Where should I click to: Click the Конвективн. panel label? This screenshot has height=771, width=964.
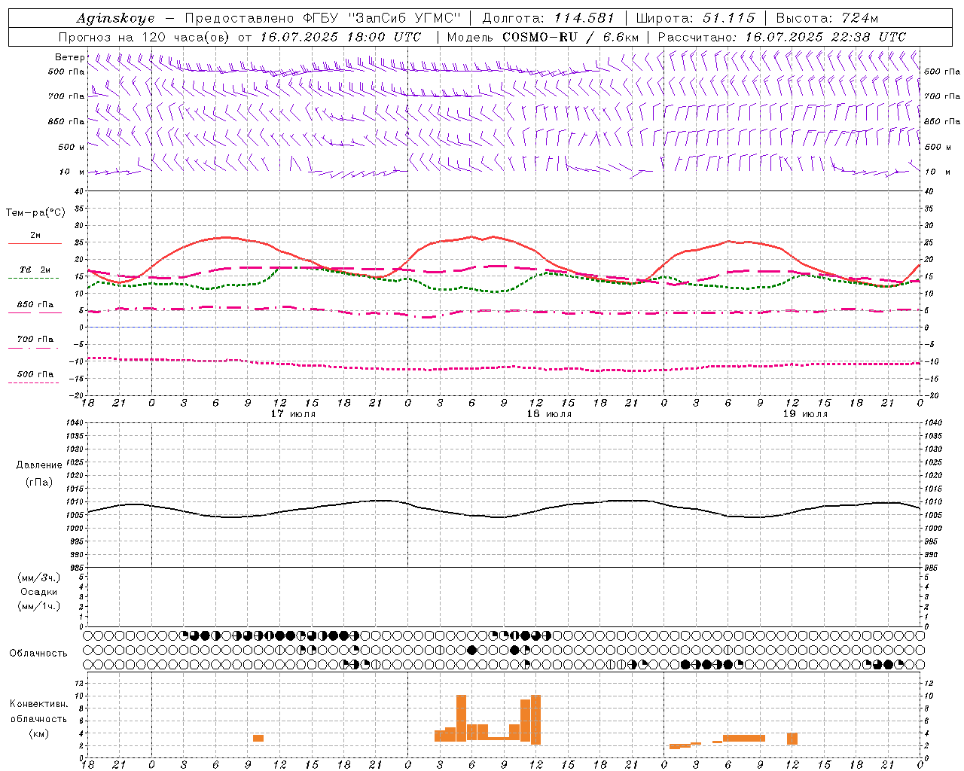(x=39, y=704)
